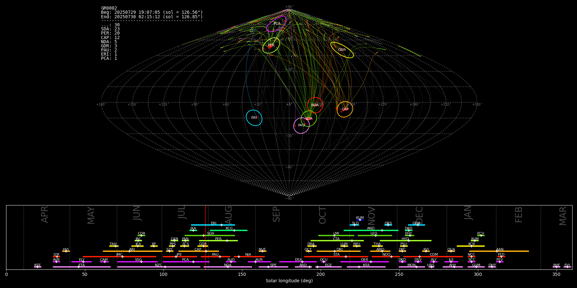Viewport: 577px width, 288px height.
Task: Click the pink NTA timeline bar
Action: click(x=366, y=267)
